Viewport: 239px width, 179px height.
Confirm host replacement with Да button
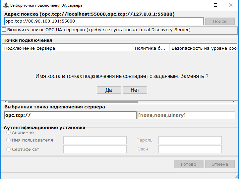[109, 90]
